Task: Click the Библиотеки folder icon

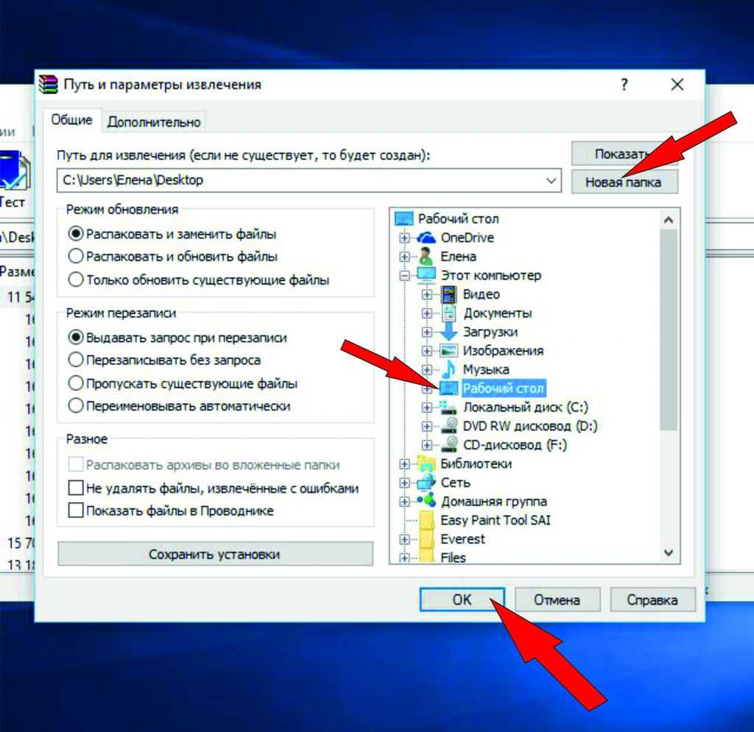Action: 426,463
